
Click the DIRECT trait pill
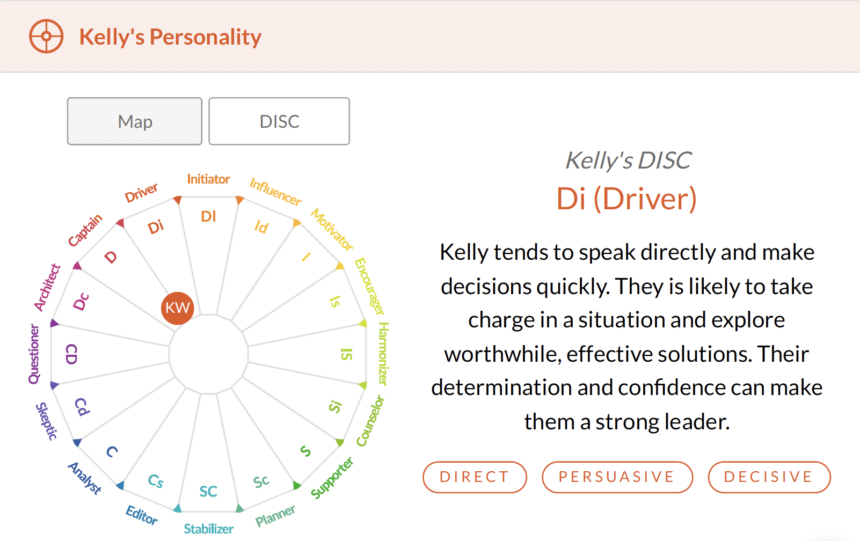[x=475, y=477]
